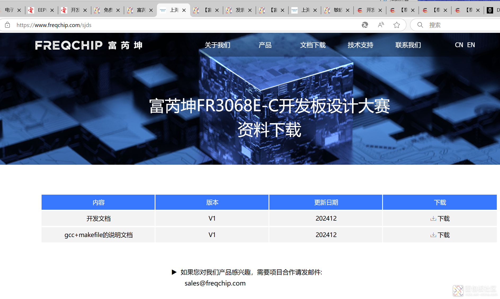500x299 pixels.
Task: Click the 下载 column header
Action: pos(440,202)
